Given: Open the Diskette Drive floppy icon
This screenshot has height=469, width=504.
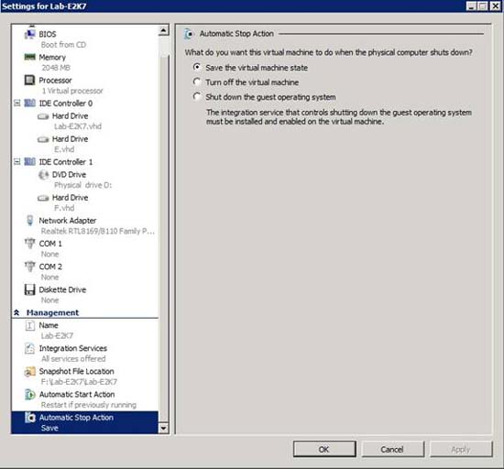Looking at the screenshot, I should click(30, 289).
